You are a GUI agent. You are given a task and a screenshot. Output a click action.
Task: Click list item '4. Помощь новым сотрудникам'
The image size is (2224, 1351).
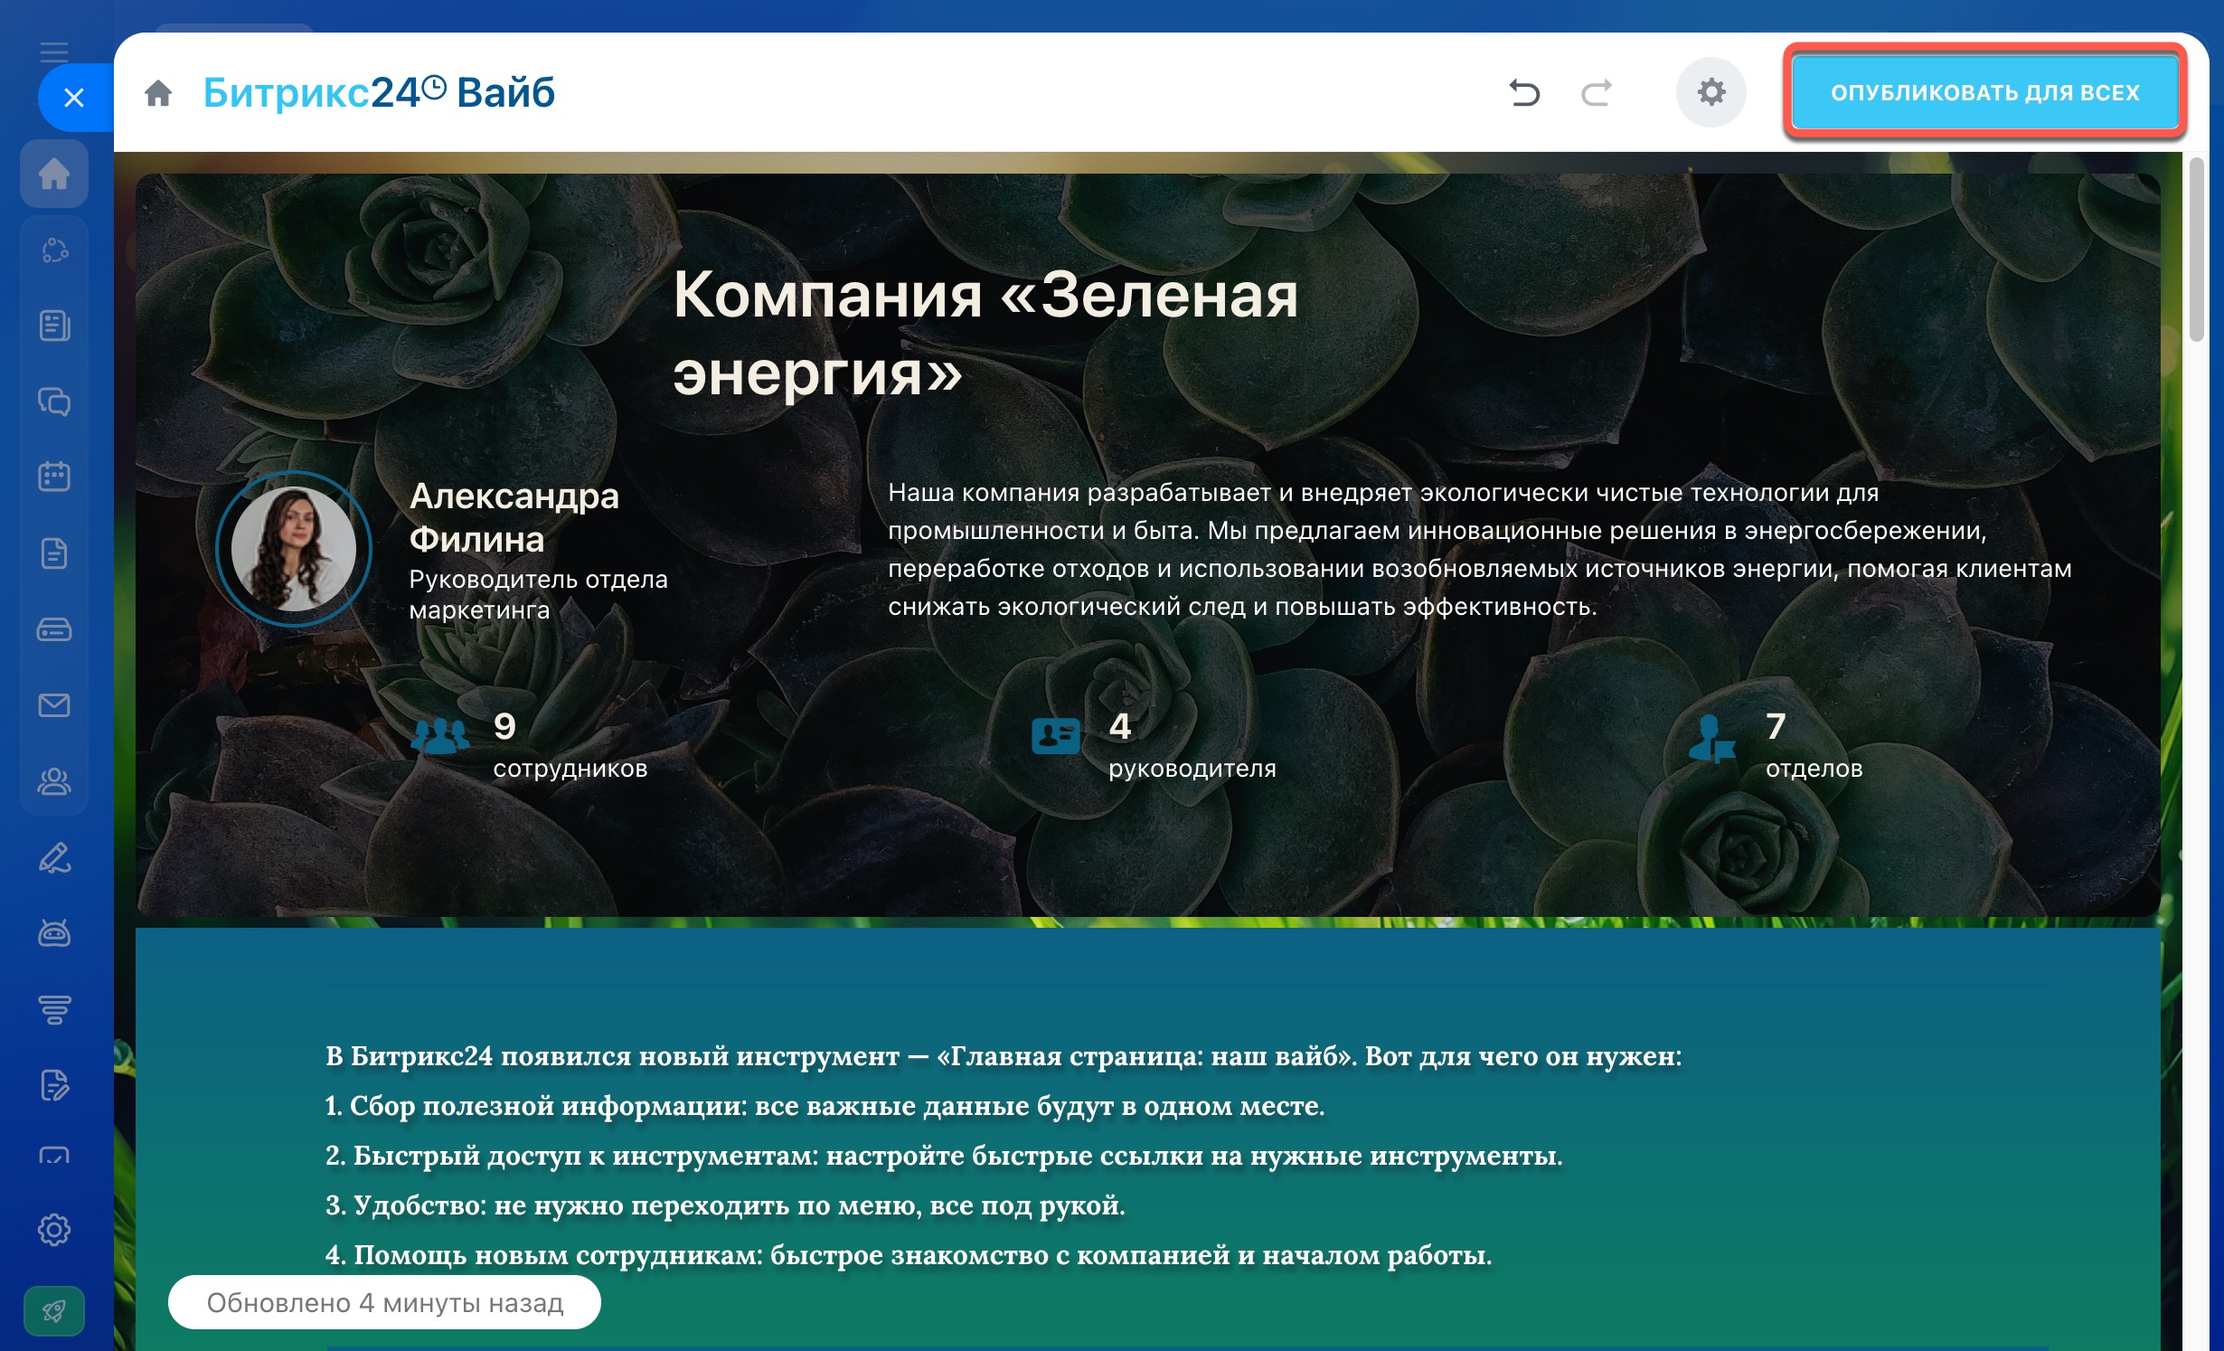pyautogui.click(x=909, y=1254)
